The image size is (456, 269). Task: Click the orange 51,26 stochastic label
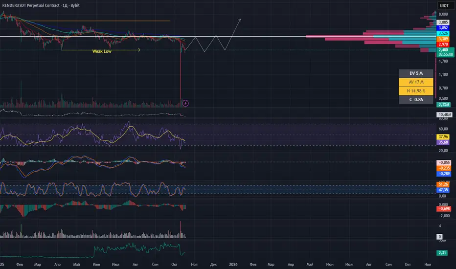443,184
